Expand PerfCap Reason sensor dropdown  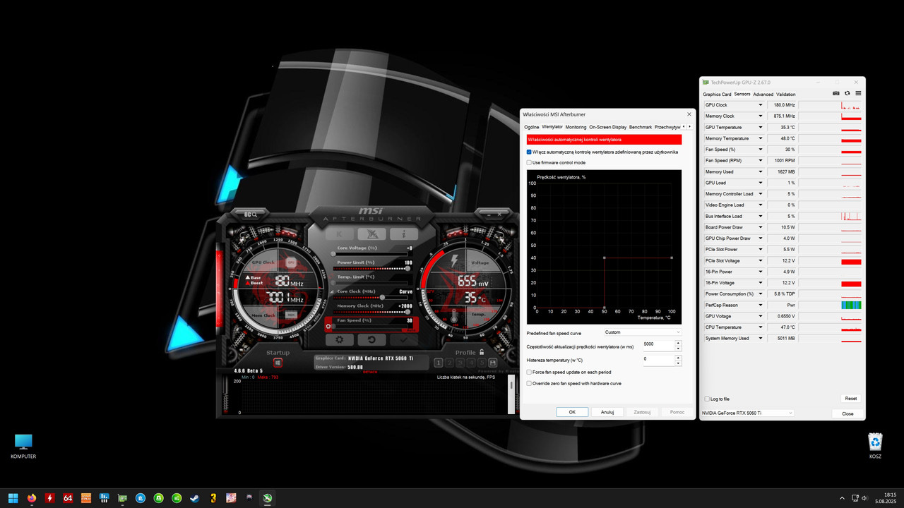coord(761,305)
